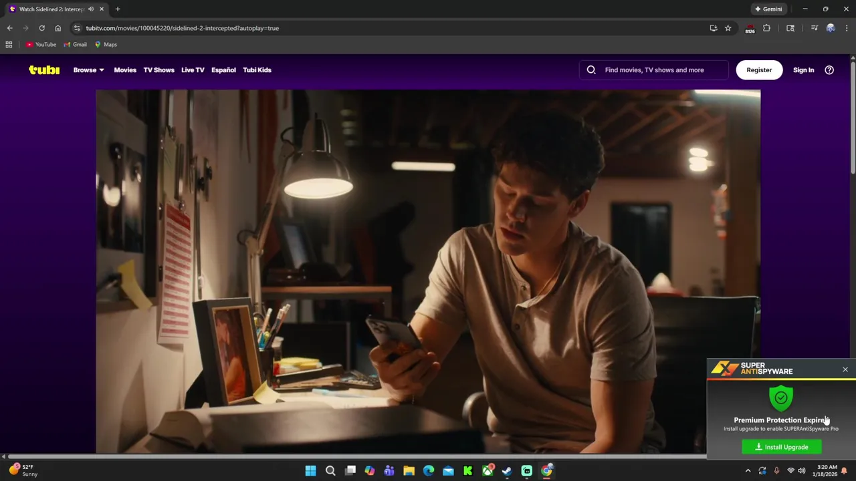Open Steam from the taskbar
The image size is (856, 481).
pyautogui.click(x=507, y=471)
